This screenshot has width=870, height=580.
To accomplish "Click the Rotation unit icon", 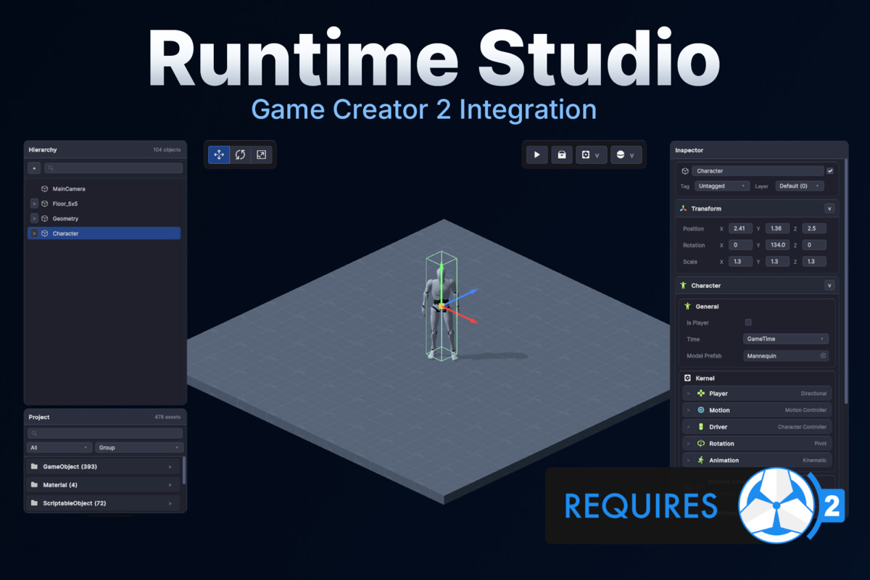I will (701, 444).
